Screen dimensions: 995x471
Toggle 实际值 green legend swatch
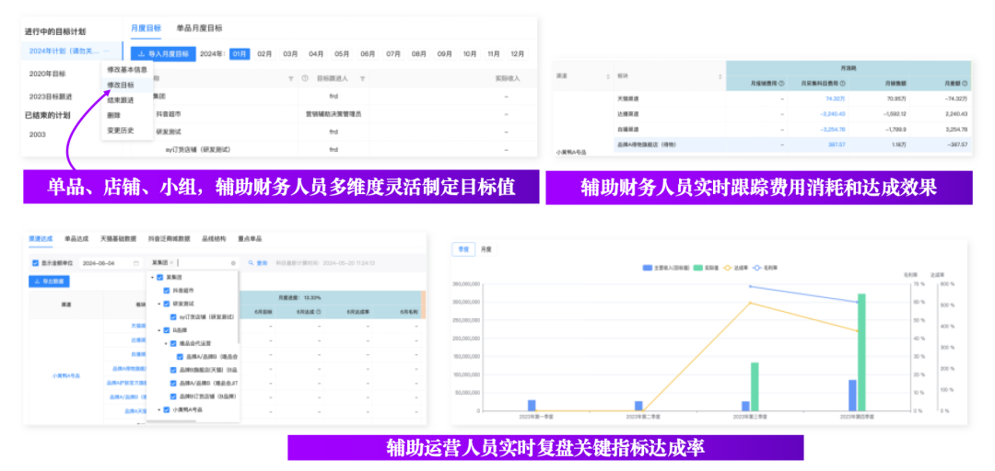698,268
